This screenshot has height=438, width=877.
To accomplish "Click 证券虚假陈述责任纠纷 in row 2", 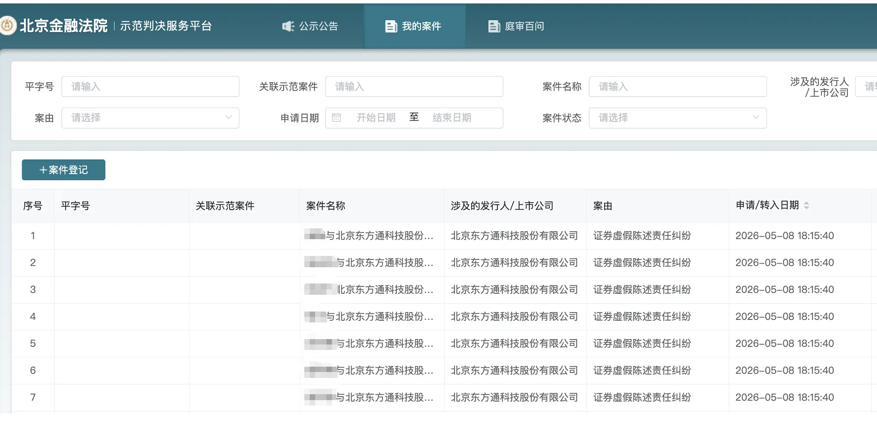I will click(x=642, y=263).
